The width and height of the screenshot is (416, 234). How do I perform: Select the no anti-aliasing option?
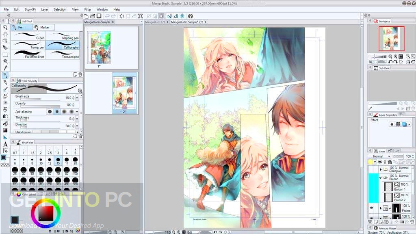[50, 112]
